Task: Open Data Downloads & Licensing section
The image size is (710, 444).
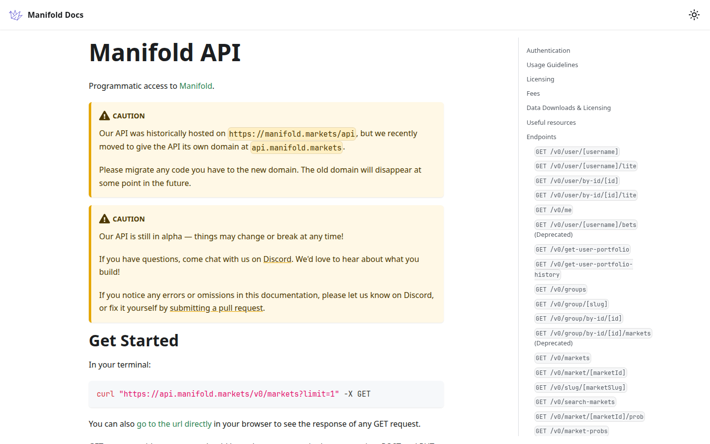Action: pyautogui.click(x=568, y=108)
